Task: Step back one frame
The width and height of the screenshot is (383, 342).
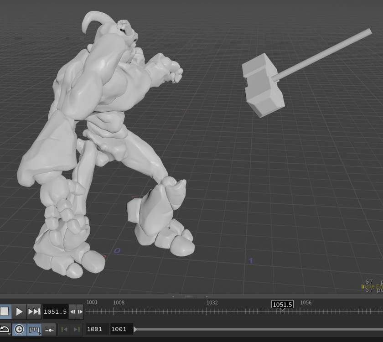Action: pyautogui.click(x=72, y=311)
